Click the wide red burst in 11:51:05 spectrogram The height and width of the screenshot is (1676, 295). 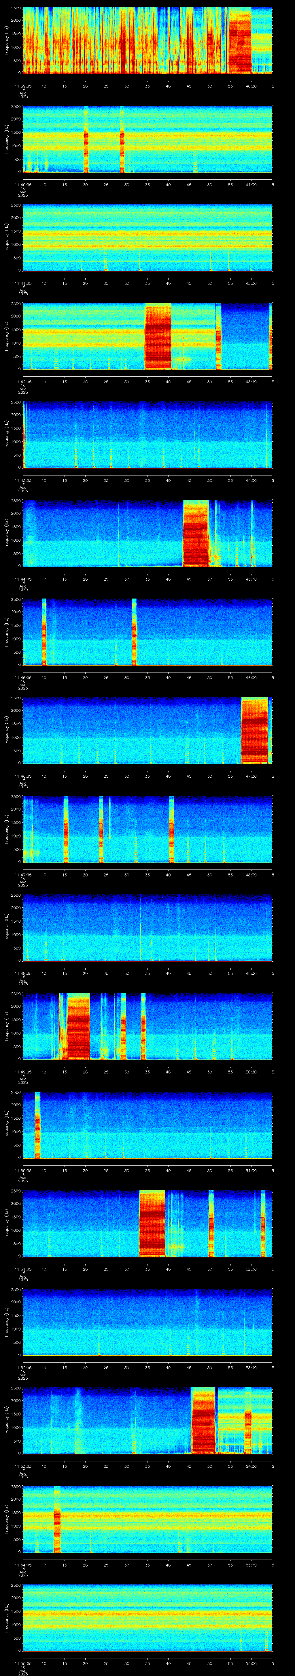tap(152, 1223)
